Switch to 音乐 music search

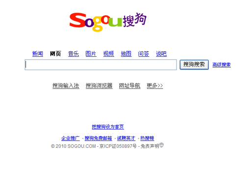point(73,54)
